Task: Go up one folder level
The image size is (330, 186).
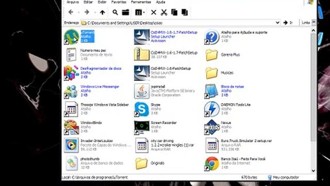Action: [x=103, y=12]
